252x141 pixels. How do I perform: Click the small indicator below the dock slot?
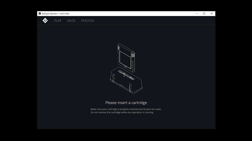124,77
